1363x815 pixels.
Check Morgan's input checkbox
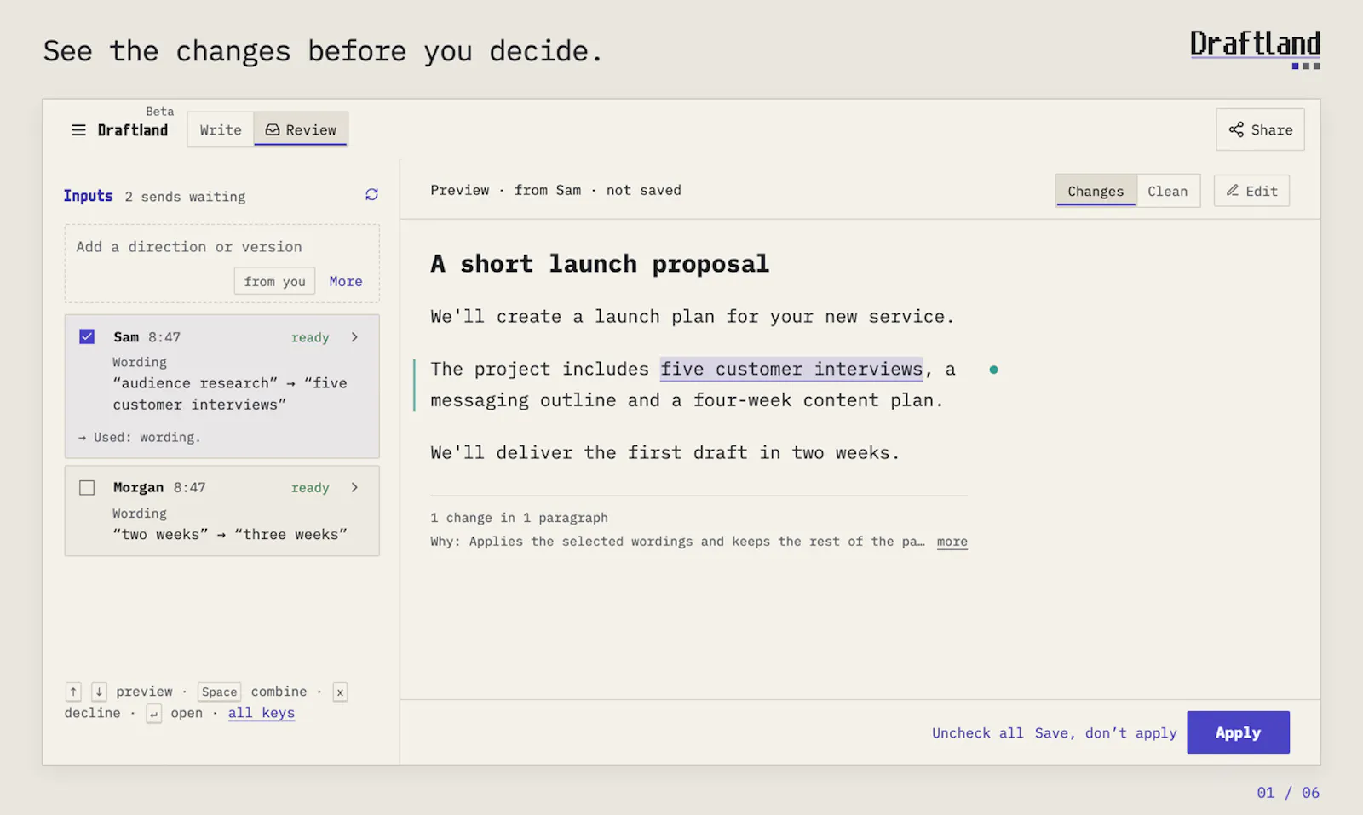pyautogui.click(x=87, y=488)
